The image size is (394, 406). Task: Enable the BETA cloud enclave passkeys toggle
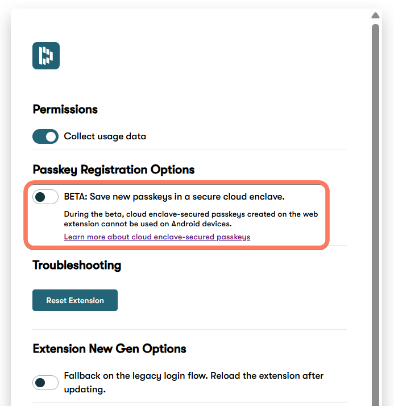(x=45, y=197)
